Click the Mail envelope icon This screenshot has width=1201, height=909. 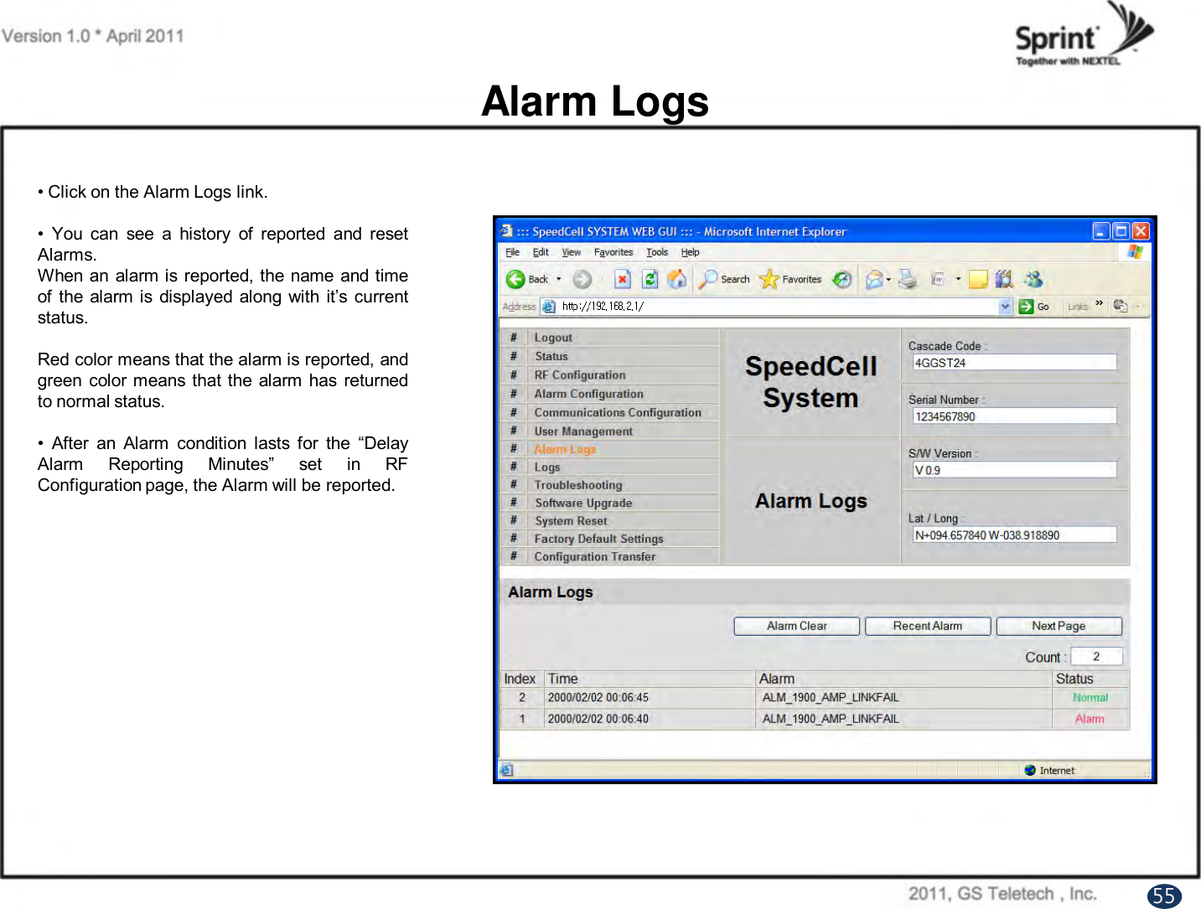(x=874, y=279)
